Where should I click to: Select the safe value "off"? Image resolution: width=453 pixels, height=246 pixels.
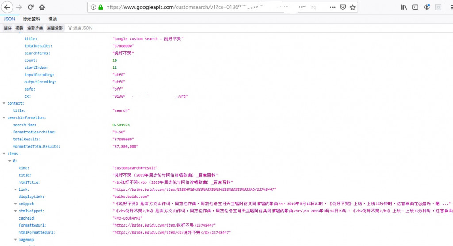[x=118, y=89]
